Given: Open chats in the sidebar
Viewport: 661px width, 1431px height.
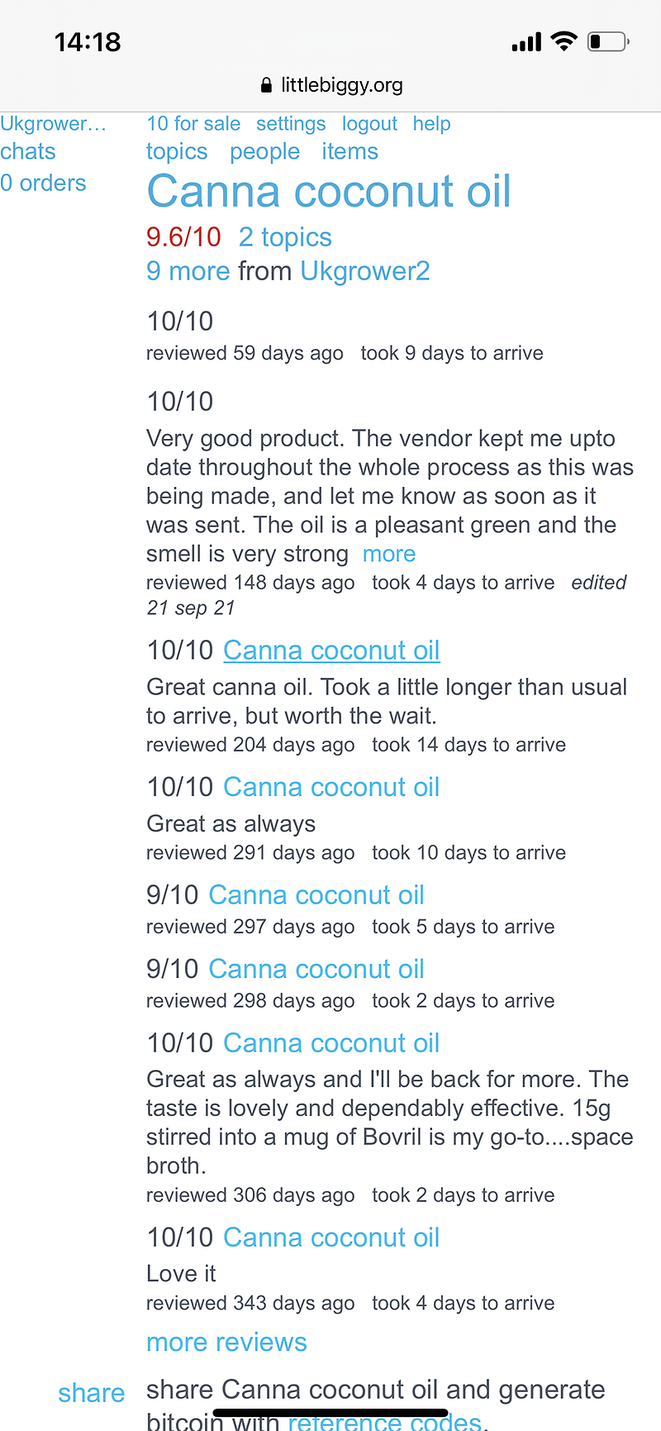Looking at the screenshot, I should tap(28, 151).
